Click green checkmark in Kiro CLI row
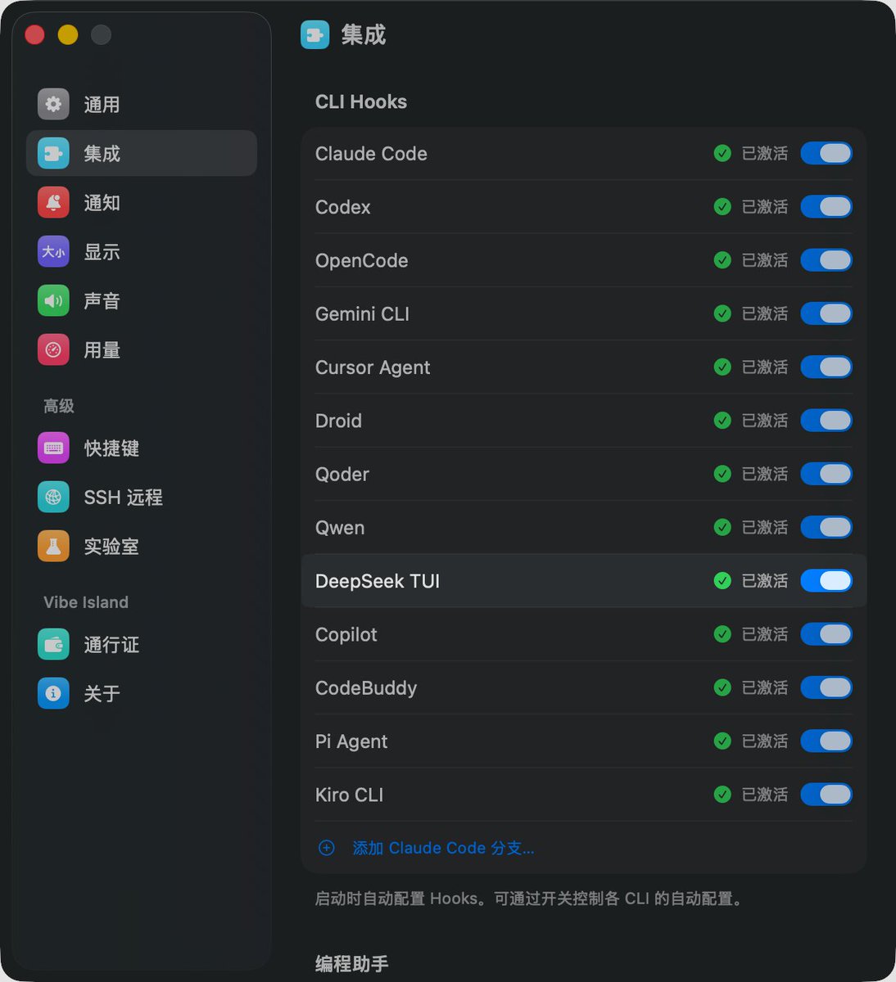 722,794
